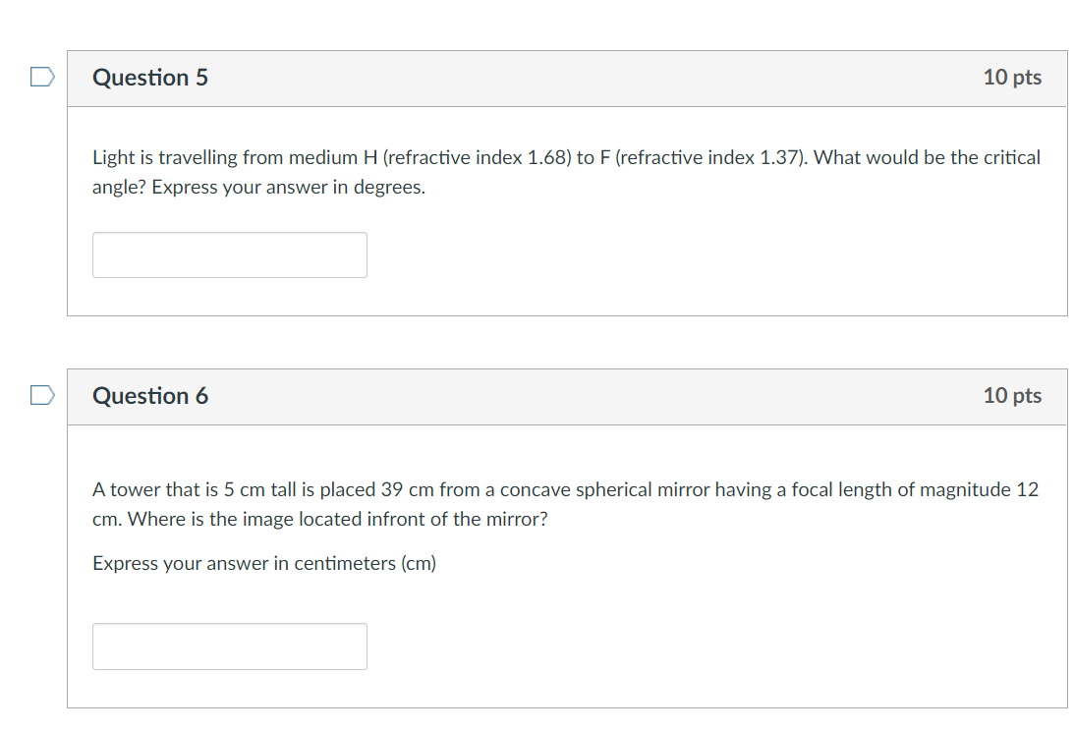Click the topmost flag marker on the page
This screenshot has width=1074, height=733.
pyautogui.click(x=40, y=77)
